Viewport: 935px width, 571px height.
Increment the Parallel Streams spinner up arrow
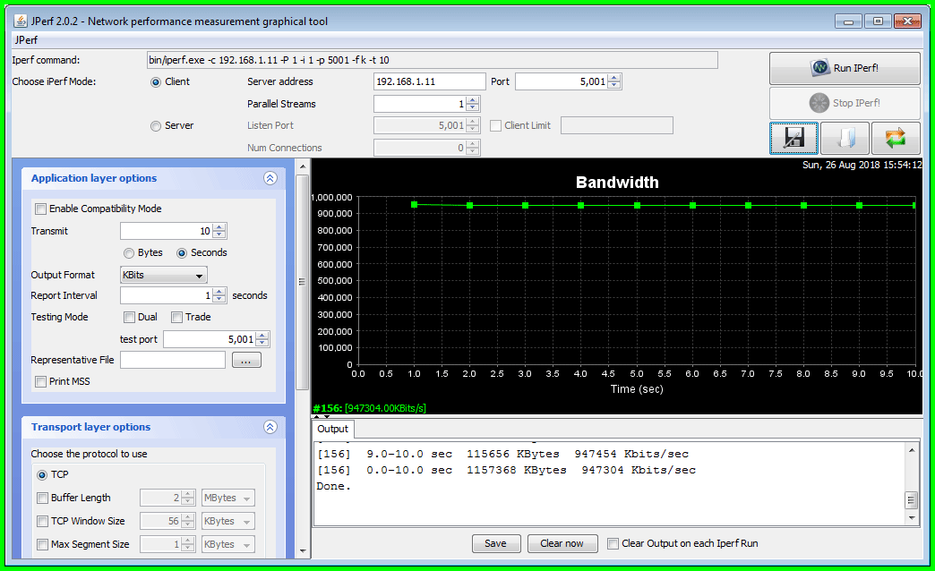[x=473, y=100]
